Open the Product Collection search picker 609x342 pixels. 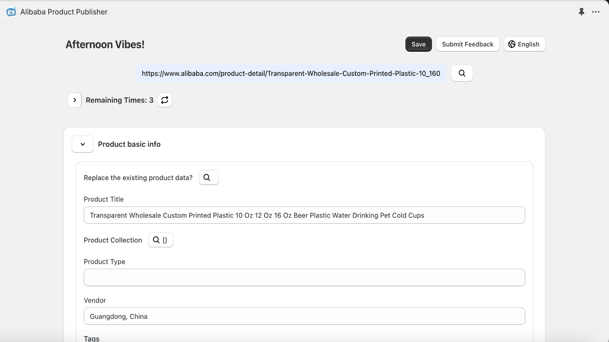pos(160,240)
